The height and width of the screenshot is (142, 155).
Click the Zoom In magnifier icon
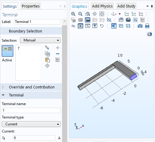(x=73, y=14)
